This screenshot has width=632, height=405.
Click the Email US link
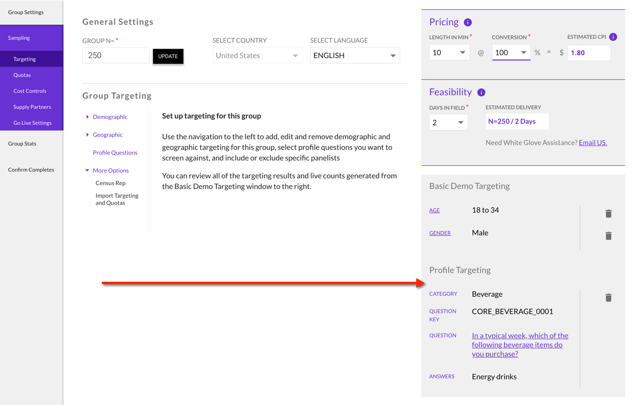593,143
